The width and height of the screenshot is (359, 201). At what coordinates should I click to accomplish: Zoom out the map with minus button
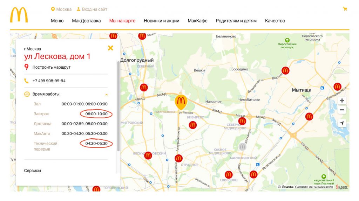(x=342, y=110)
